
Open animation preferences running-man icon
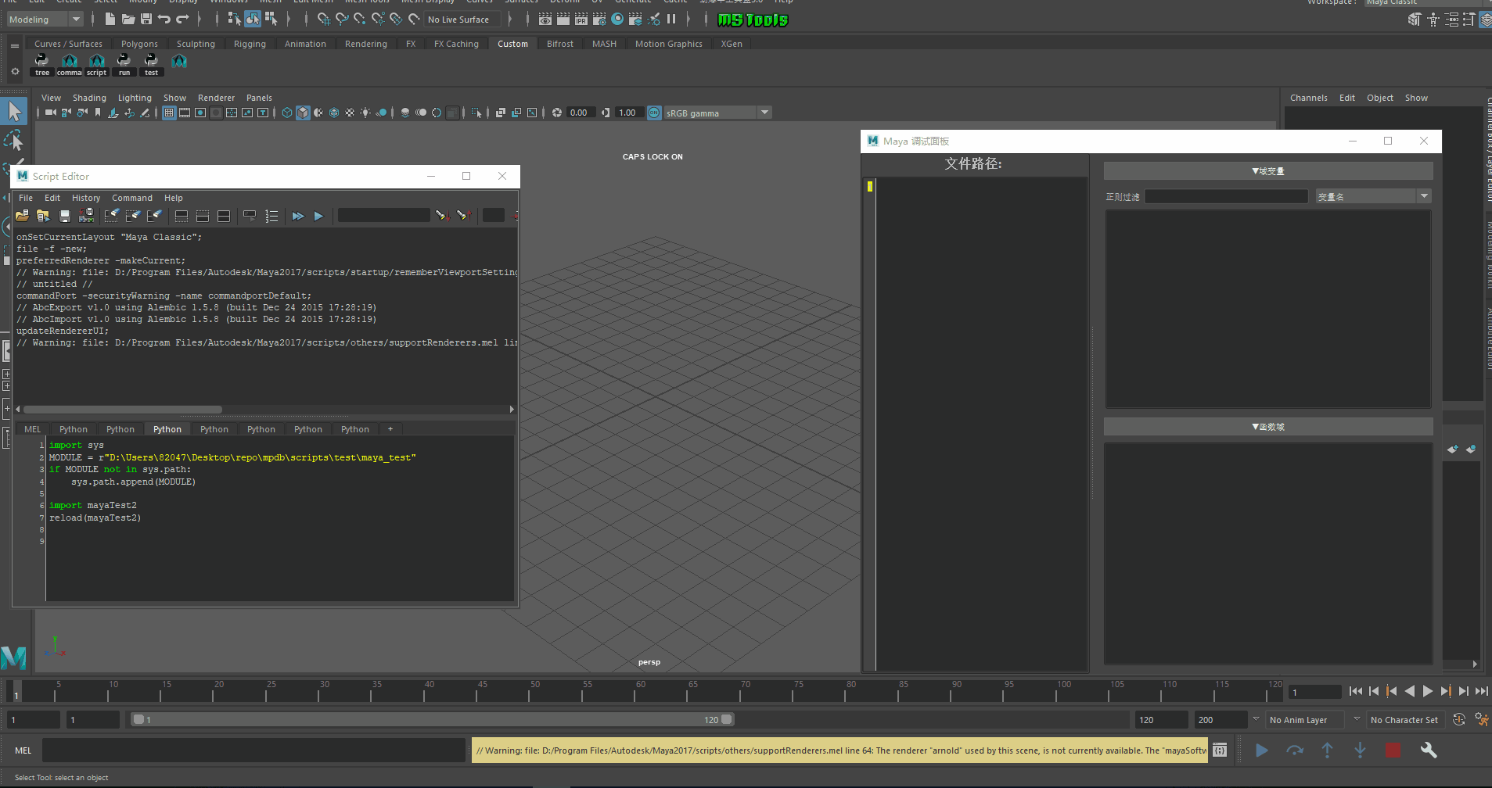1481,719
